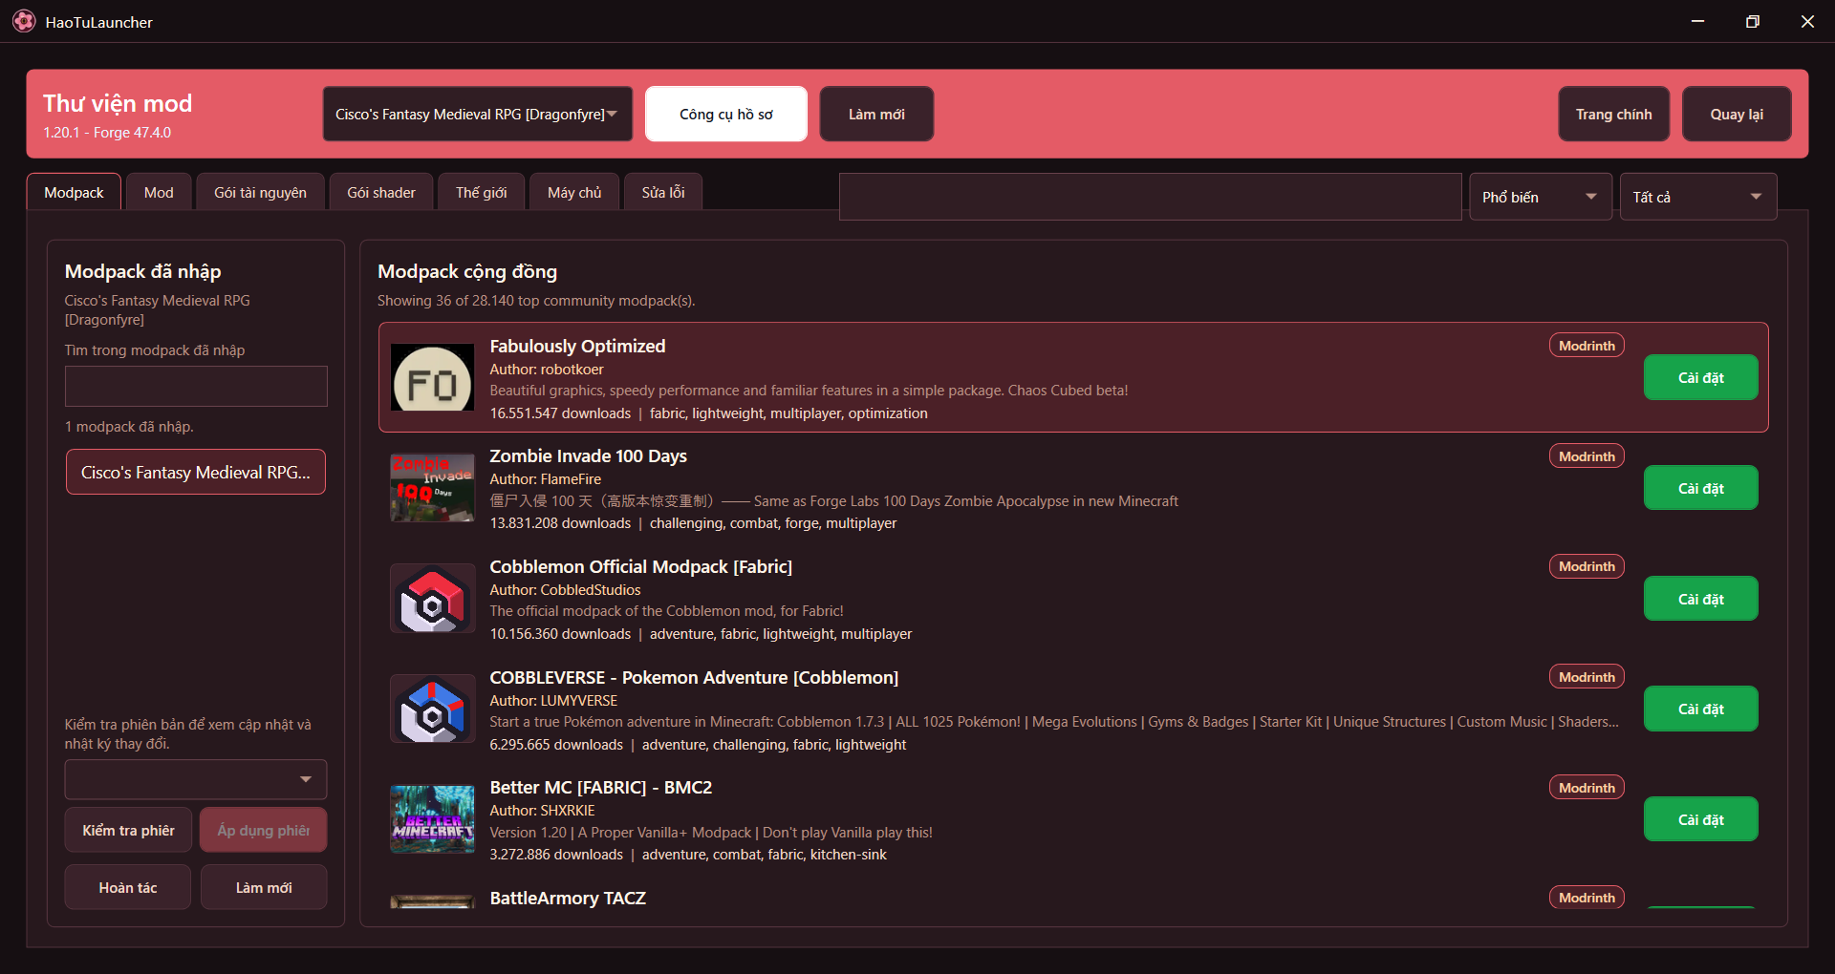1835x974 pixels.
Task: Click the Kiểm tra phiên button
Action: point(128,830)
